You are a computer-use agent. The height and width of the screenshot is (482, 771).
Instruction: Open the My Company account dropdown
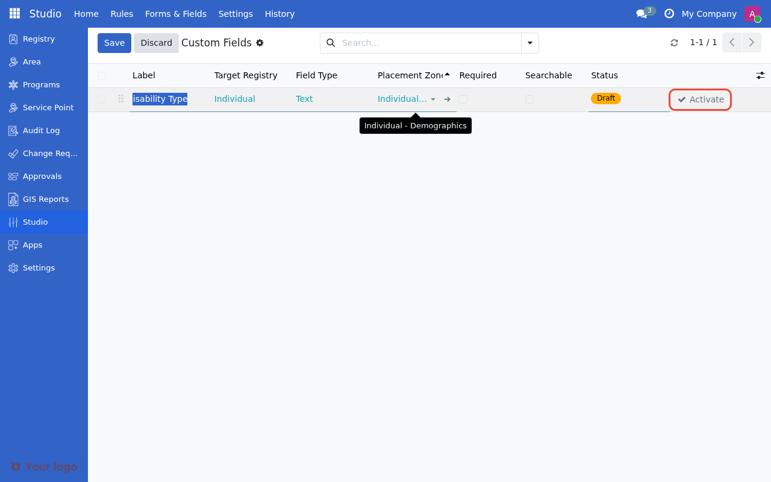click(x=709, y=13)
